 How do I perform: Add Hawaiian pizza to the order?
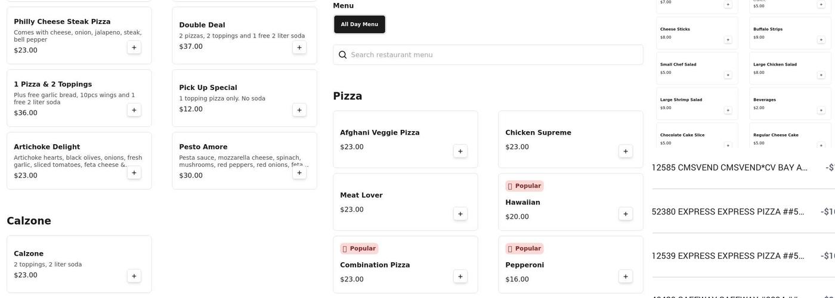(x=625, y=214)
